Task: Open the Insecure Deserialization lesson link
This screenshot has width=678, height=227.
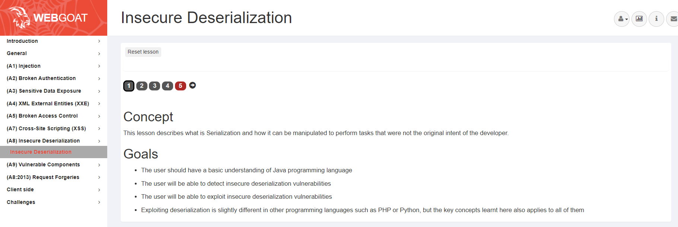Action: 41,152
